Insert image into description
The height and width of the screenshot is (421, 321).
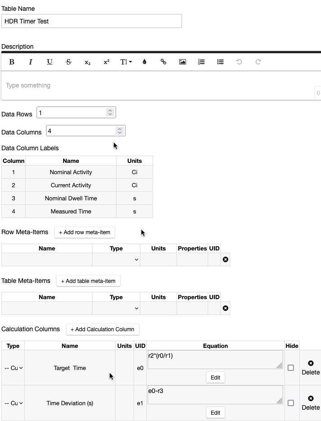click(x=182, y=62)
